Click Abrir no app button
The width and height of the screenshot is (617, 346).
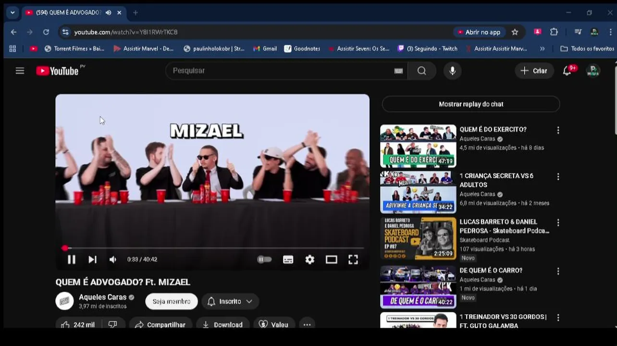point(479,32)
